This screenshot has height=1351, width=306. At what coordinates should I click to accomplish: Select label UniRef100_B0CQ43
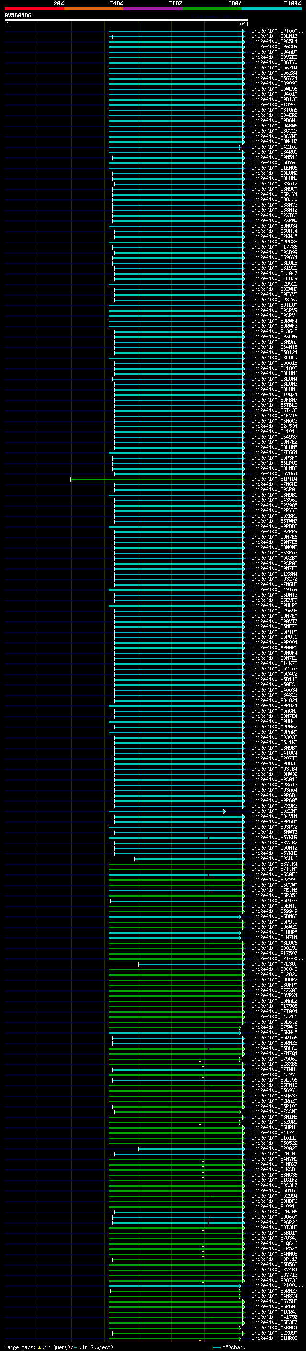point(274,969)
